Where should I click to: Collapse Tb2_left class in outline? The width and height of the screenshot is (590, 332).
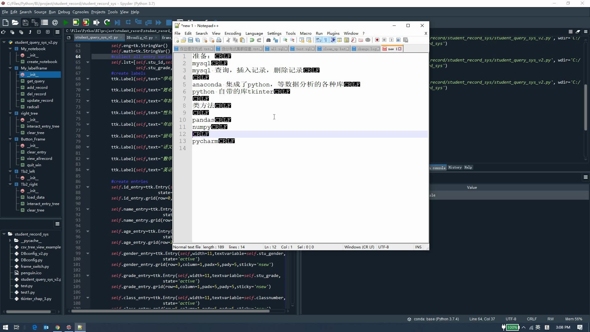(10, 172)
